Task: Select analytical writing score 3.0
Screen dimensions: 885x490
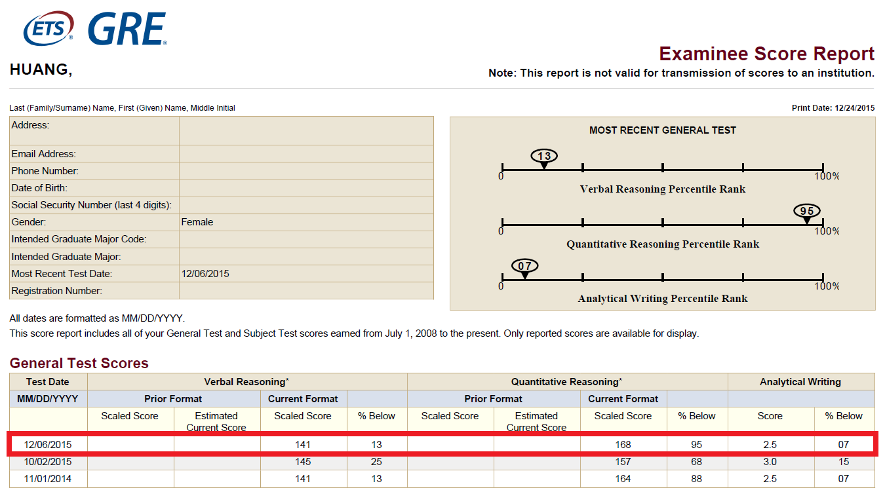Action: tap(770, 462)
